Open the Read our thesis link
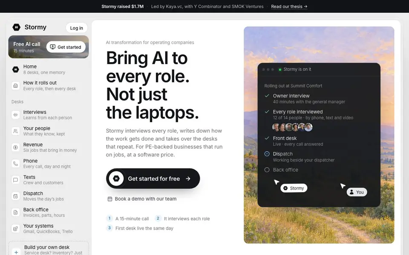Screen dimensions: 409x255 pos(289,6)
